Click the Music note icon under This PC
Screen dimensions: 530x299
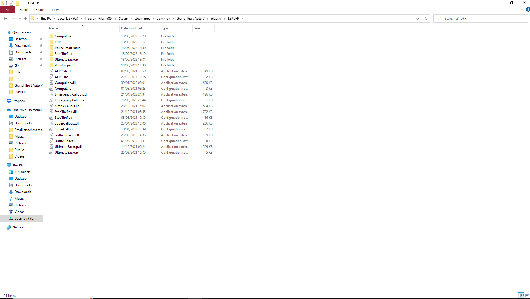(x=11, y=199)
